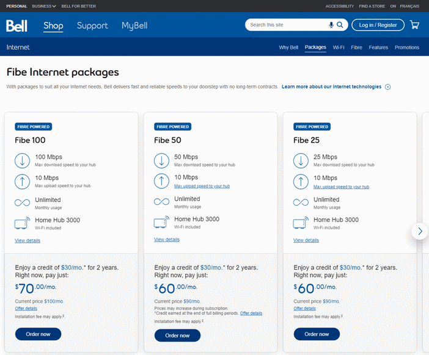Change the ON province selector
This screenshot has width=429, height=355.
pyautogui.click(x=393, y=6)
